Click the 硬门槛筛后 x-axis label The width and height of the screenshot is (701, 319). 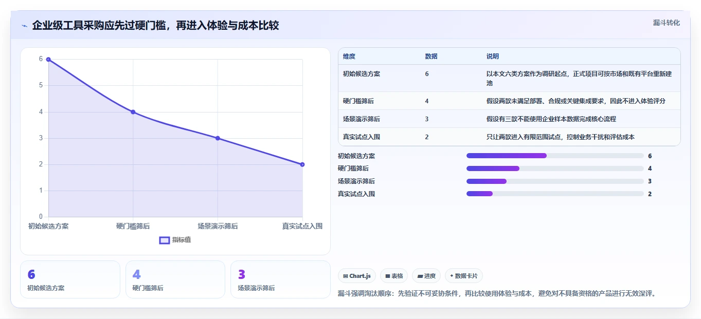(133, 226)
